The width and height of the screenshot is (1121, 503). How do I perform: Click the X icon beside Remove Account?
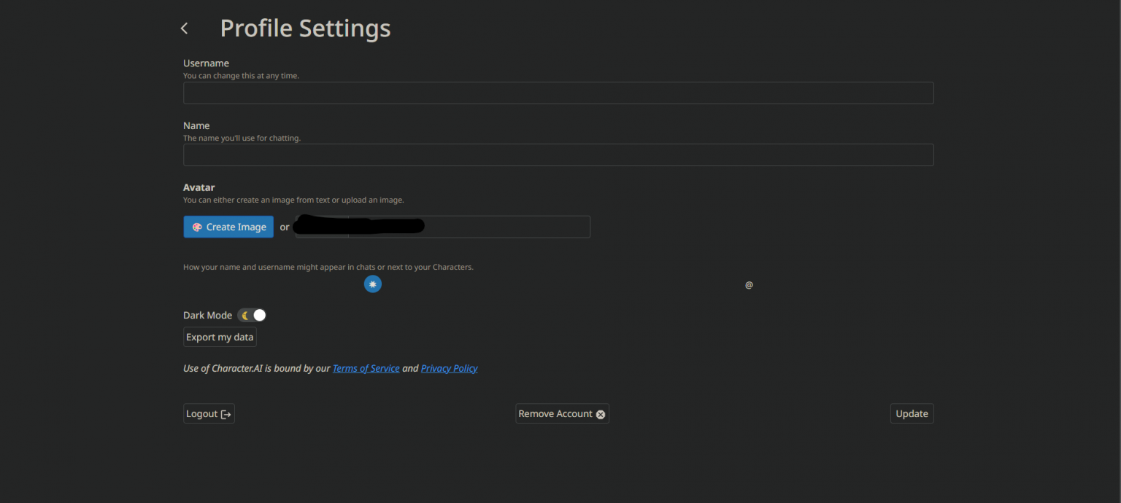click(x=601, y=414)
